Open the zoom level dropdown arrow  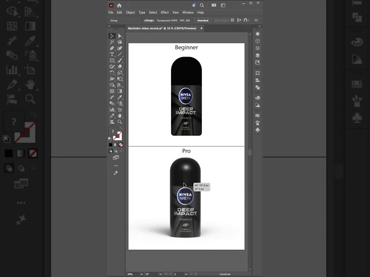coord(142,274)
